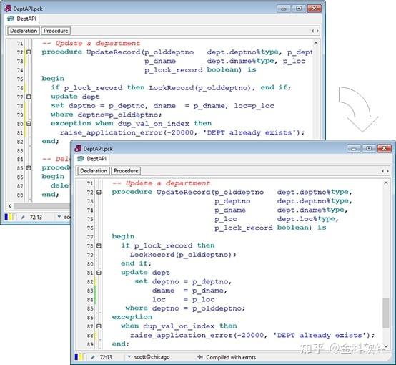The height and width of the screenshot is (365, 396).
Task: Click 'scott@chicago' connection text
Action: (152, 357)
